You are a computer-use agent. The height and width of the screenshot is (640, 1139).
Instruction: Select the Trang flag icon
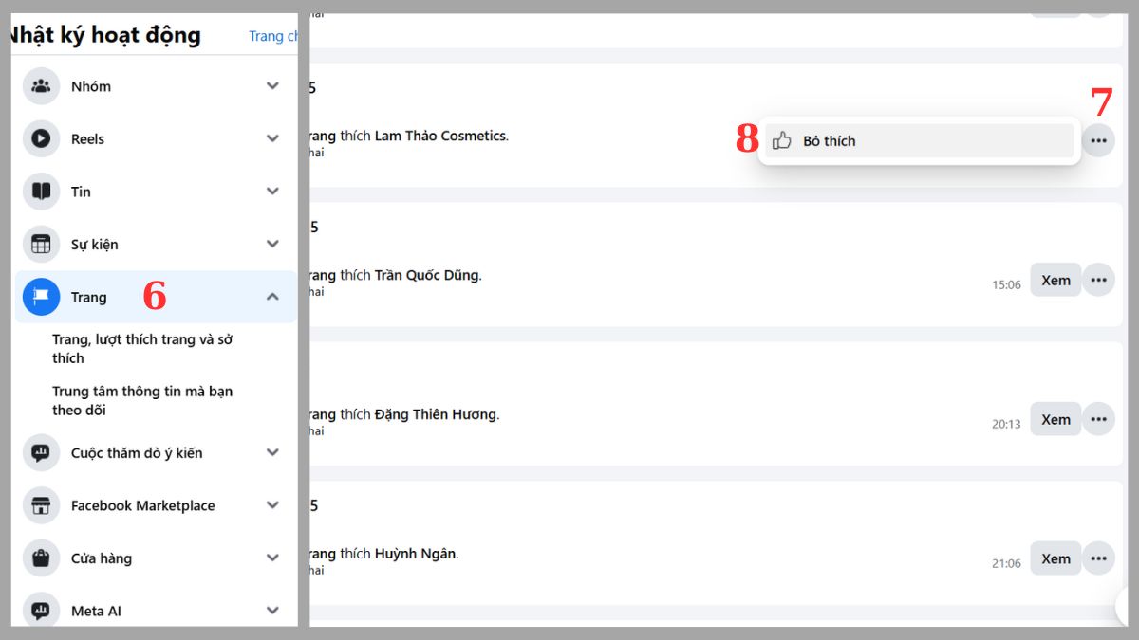[x=41, y=297]
